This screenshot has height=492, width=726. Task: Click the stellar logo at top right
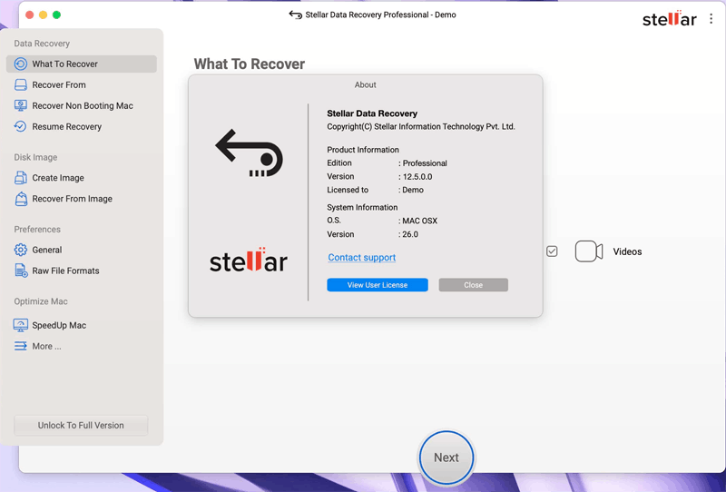tap(669, 18)
